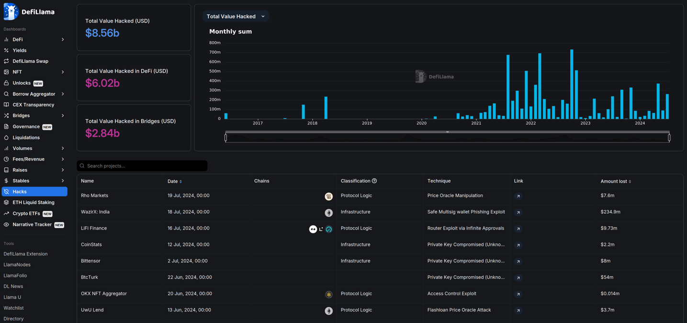Click the left handle of chart range slider
The width and height of the screenshot is (687, 323).
pyautogui.click(x=225, y=138)
